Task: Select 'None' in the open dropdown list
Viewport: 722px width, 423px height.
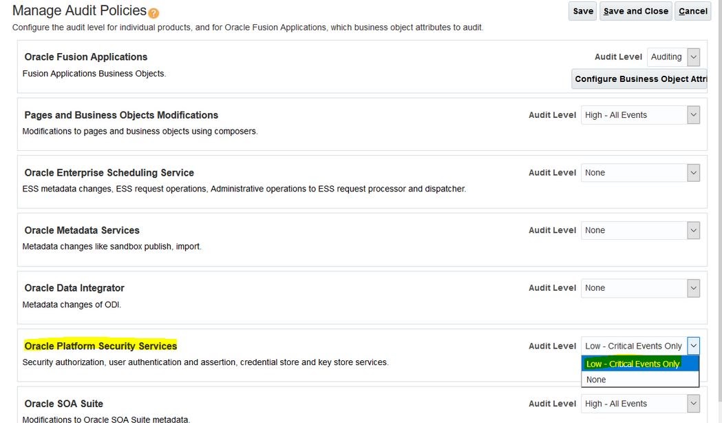Action: coord(633,379)
